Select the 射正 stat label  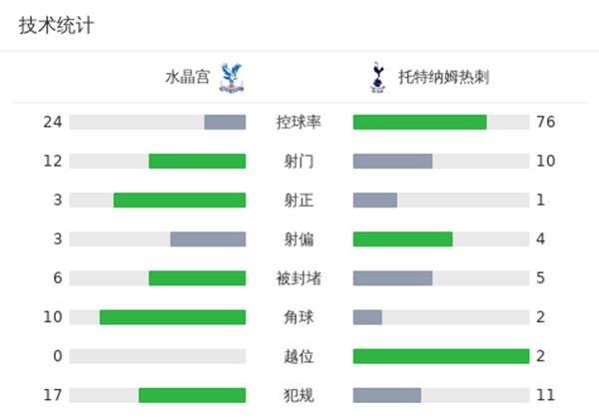click(299, 200)
